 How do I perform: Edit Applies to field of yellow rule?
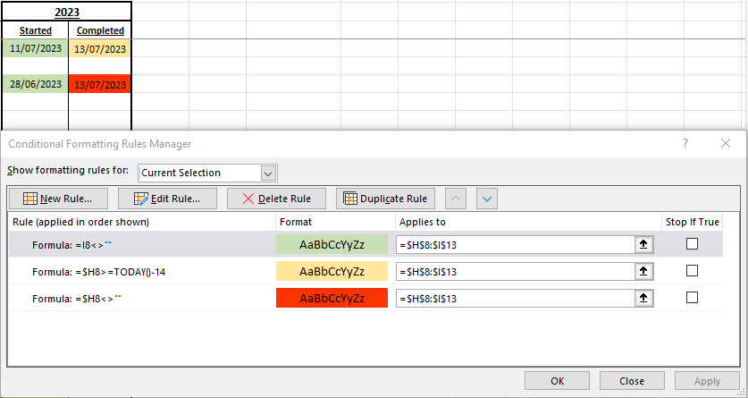point(516,272)
